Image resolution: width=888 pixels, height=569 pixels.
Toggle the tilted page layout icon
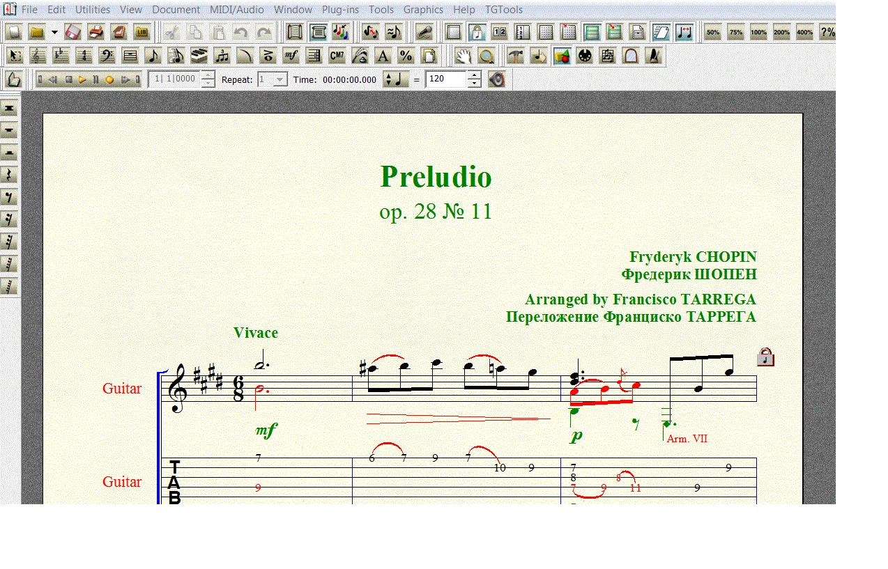pos(661,32)
